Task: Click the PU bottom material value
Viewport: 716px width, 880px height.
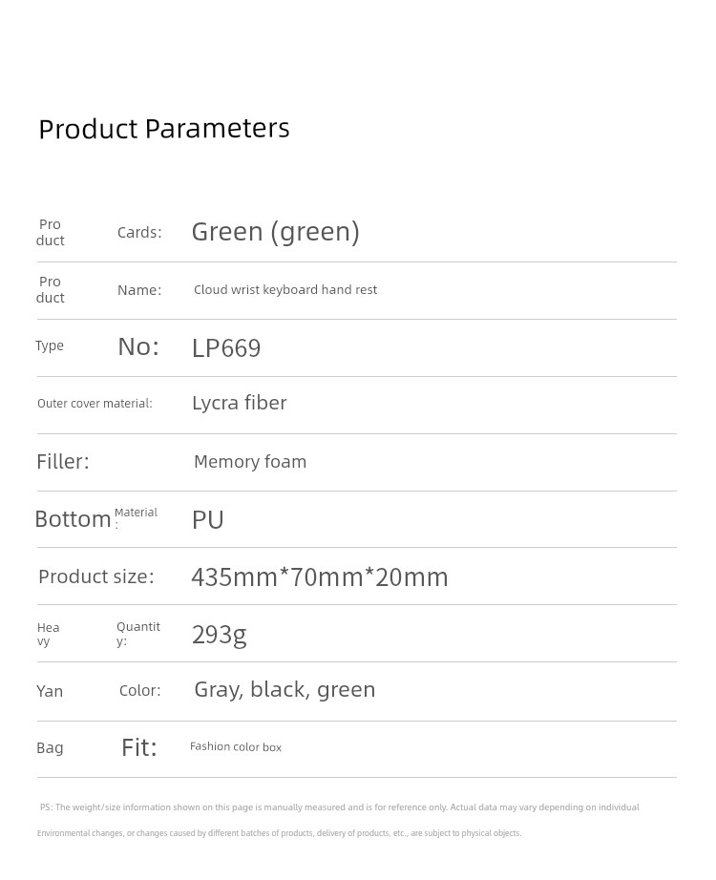Action: [208, 519]
